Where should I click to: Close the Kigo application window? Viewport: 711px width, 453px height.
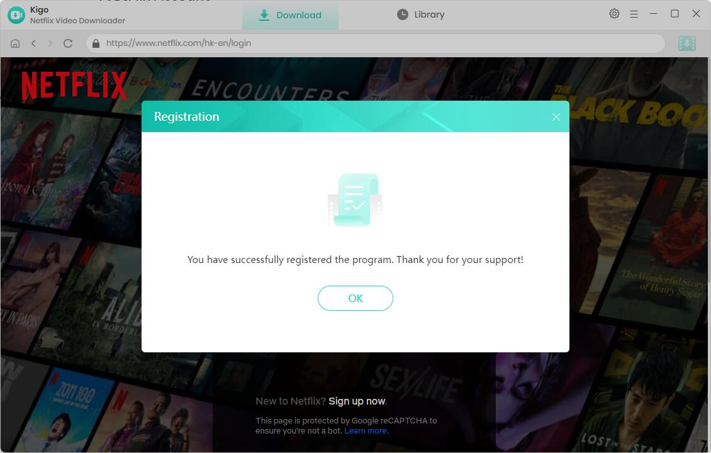(x=696, y=14)
